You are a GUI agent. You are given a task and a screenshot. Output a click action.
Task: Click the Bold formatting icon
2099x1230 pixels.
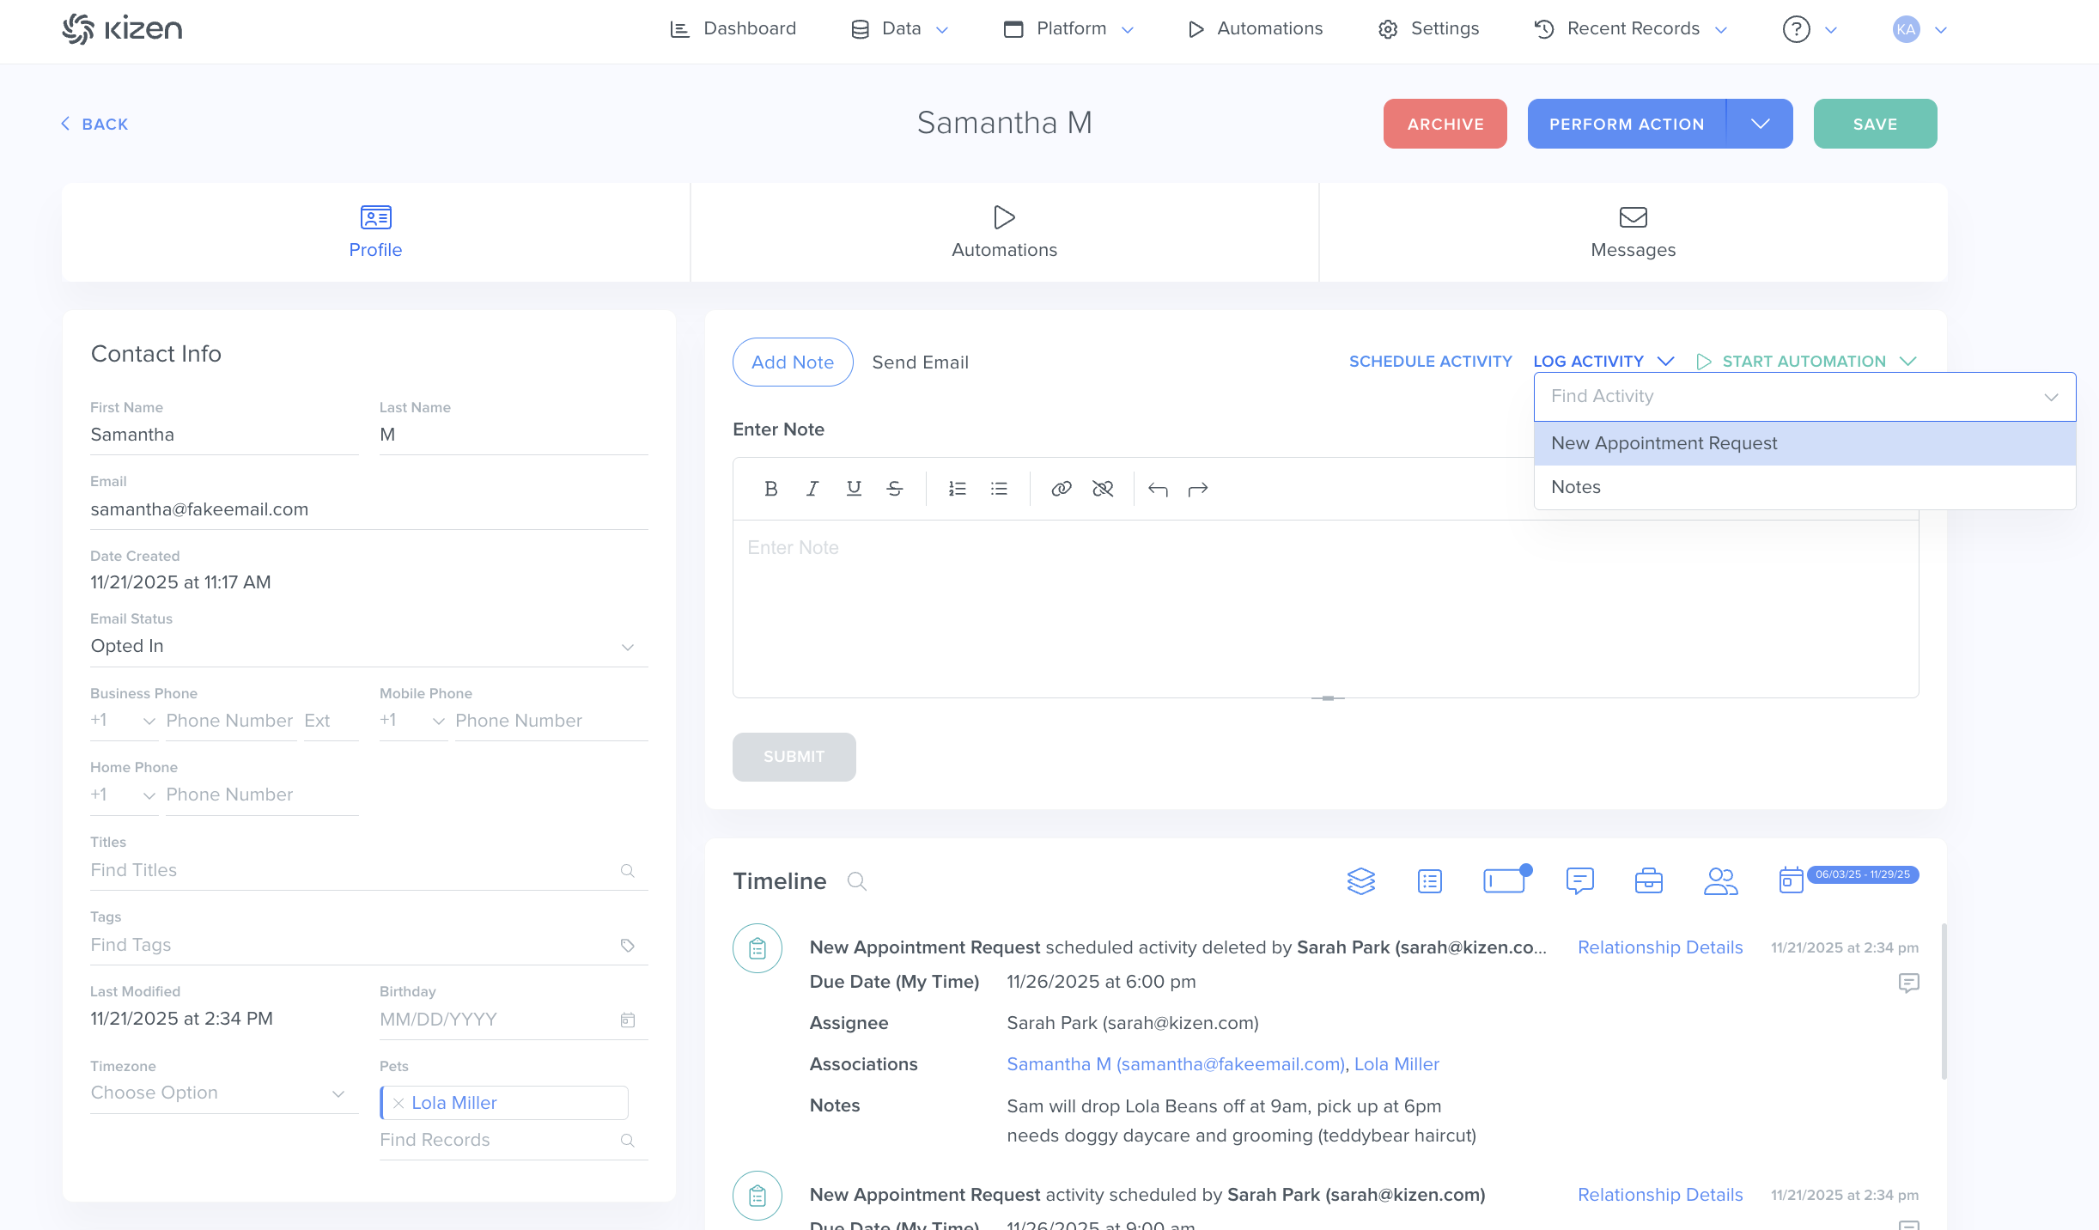[x=770, y=489]
